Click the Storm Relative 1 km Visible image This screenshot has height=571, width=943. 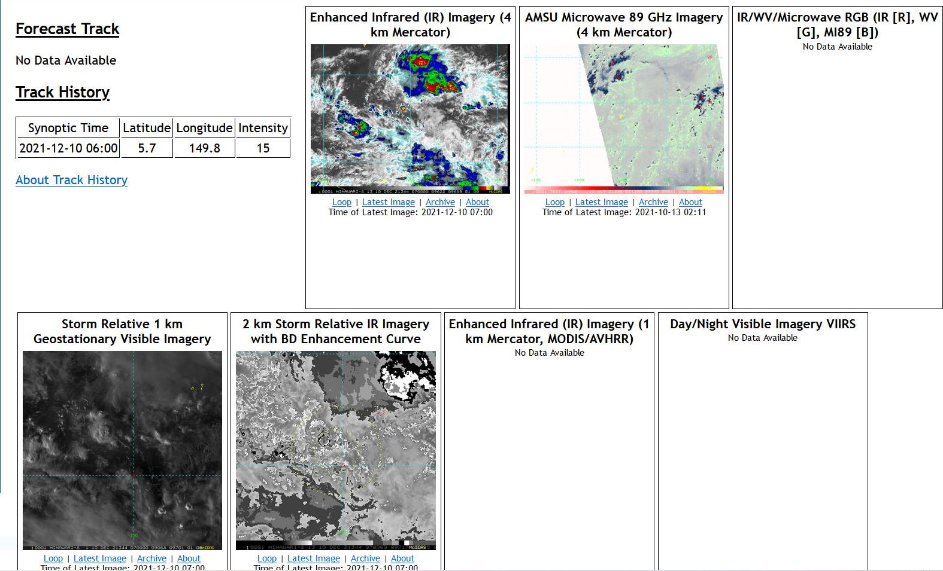pos(122,450)
